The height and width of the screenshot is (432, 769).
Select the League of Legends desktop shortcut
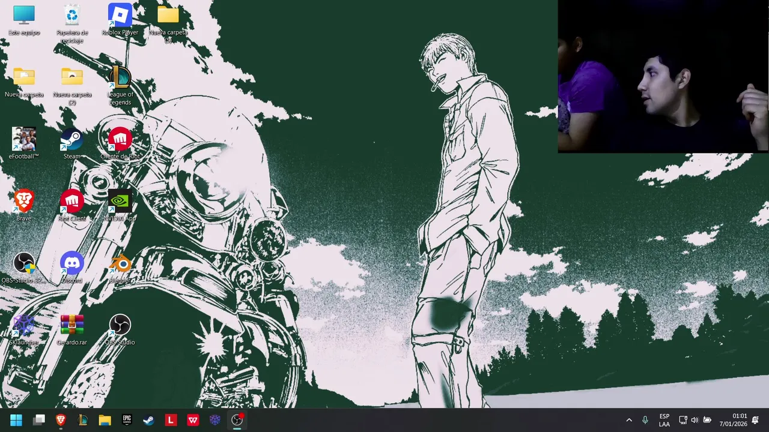pyautogui.click(x=120, y=86)
